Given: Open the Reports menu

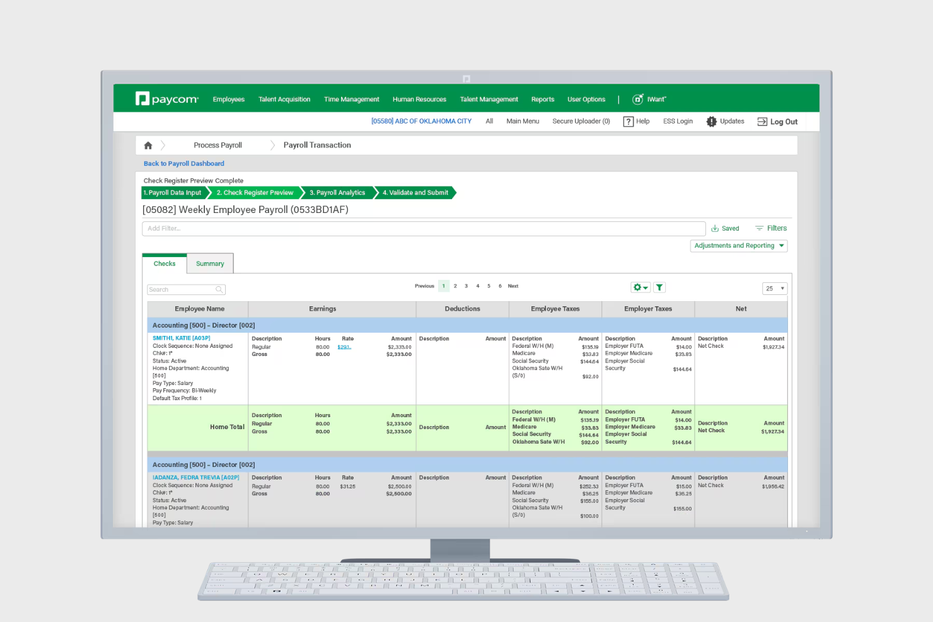Looking at the screenshot, I should point(542,99).
